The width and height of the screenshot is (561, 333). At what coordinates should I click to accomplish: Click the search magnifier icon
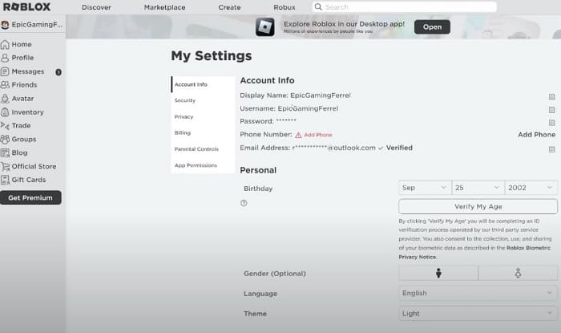pos(318,6)
